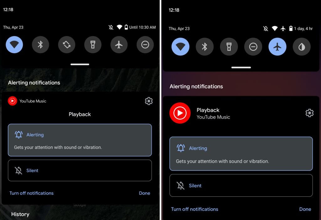Tap Silent crossed-bell icon in left screenshot
Viewport: 321px width, 220px height.
18,170
